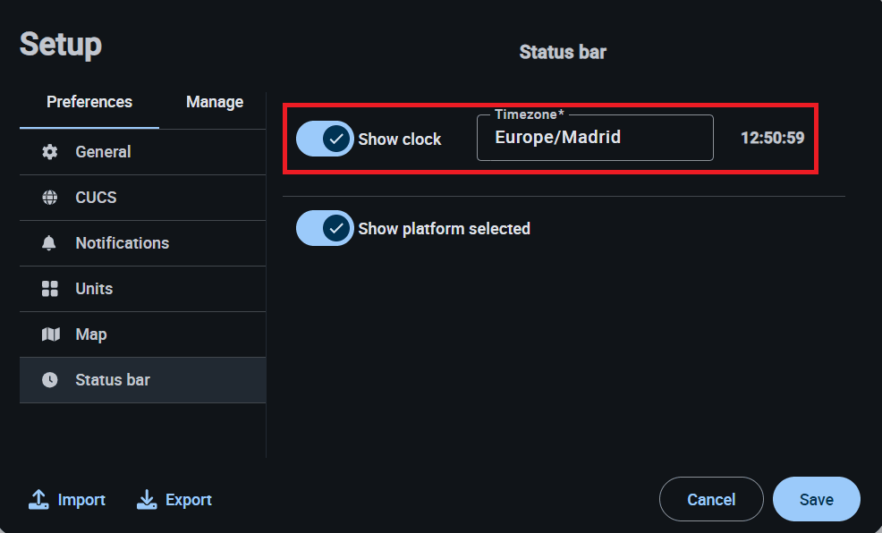Go to the CUCS preferences entry

[96, 198]
